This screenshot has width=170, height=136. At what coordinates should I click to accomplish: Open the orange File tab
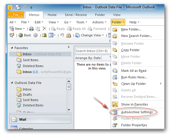(x=16, y=15)
